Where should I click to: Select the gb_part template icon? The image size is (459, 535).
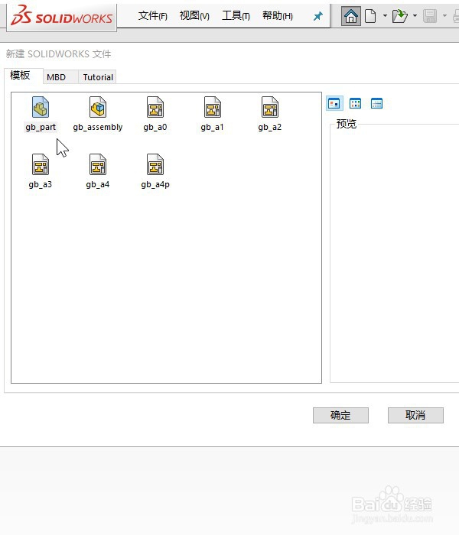[41, 107]
